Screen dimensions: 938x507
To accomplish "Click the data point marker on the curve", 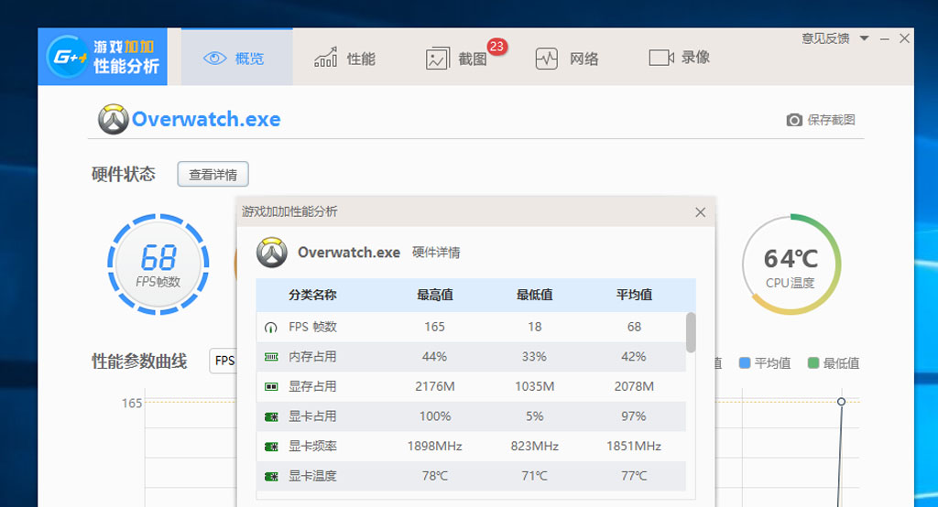I will pos(841,401).
